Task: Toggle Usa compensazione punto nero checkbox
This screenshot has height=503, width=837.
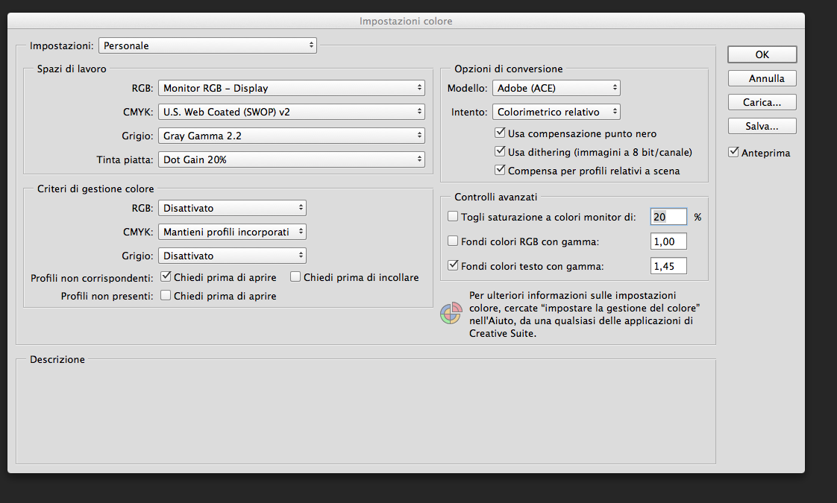Action: (500, 133)
